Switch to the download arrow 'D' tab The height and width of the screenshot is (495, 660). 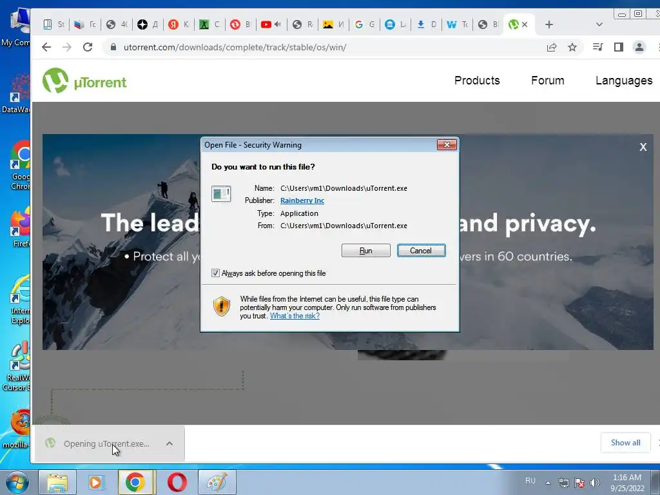[427, 24]
